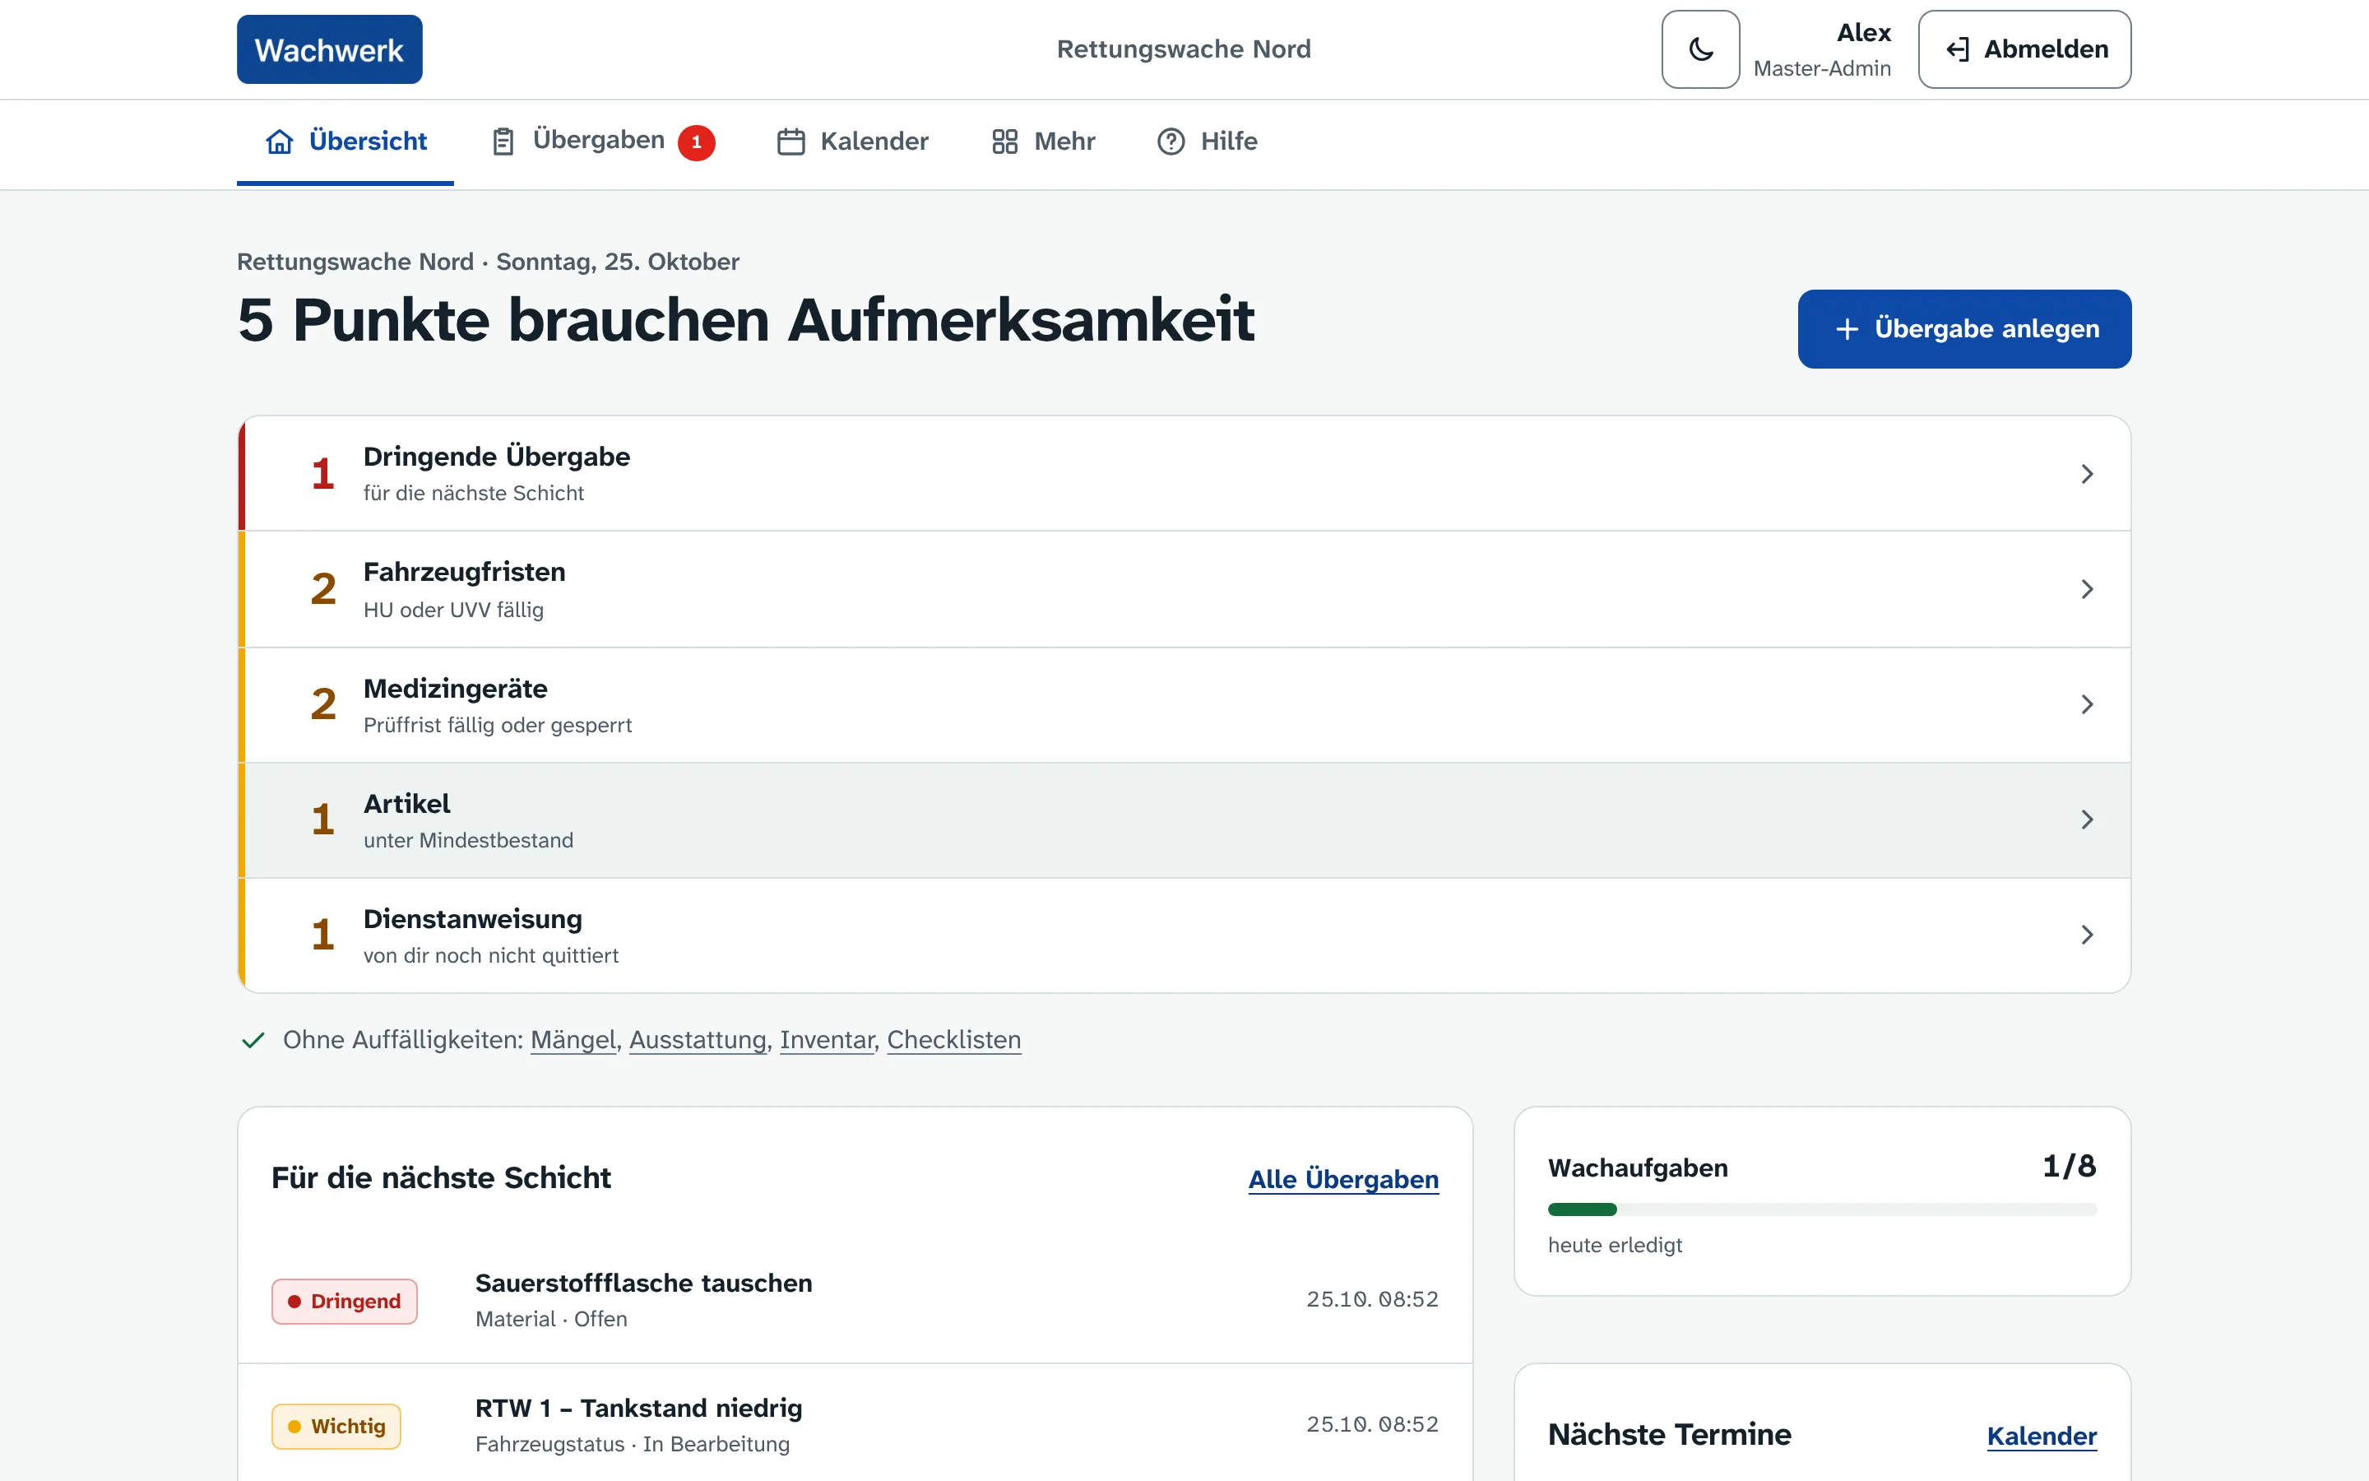This screenshot has width=2369, height=1481.
Task: Open the Fahrzeugfristen title
Action: 464,572
